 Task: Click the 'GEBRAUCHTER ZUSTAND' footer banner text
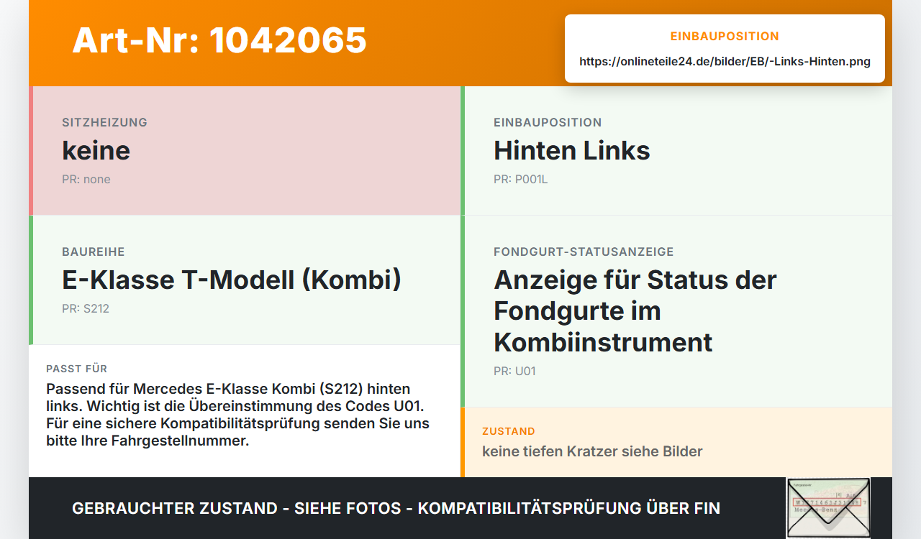[x=396, y=509]
